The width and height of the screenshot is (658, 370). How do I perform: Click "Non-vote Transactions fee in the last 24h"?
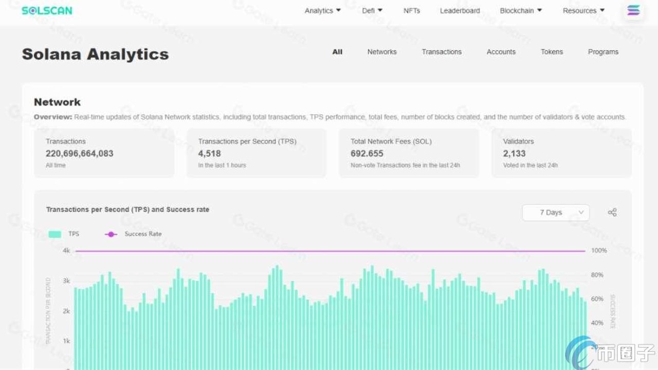(x=405, y=165)
